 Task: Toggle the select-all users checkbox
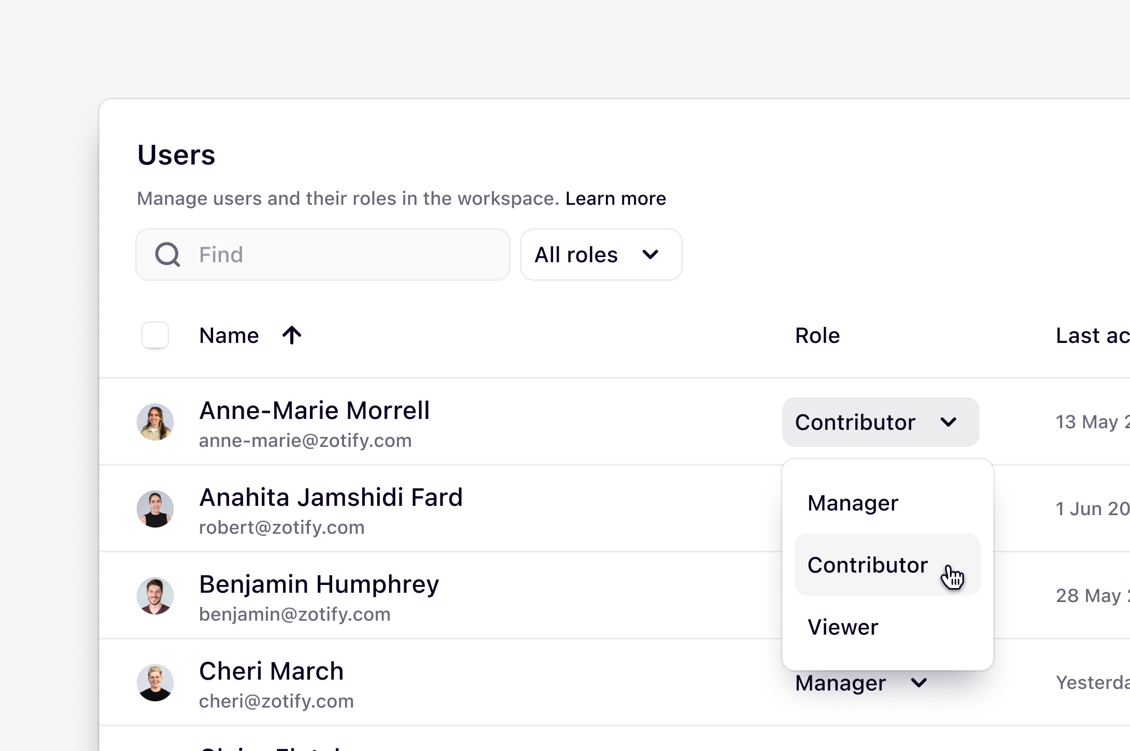(155, 335)
